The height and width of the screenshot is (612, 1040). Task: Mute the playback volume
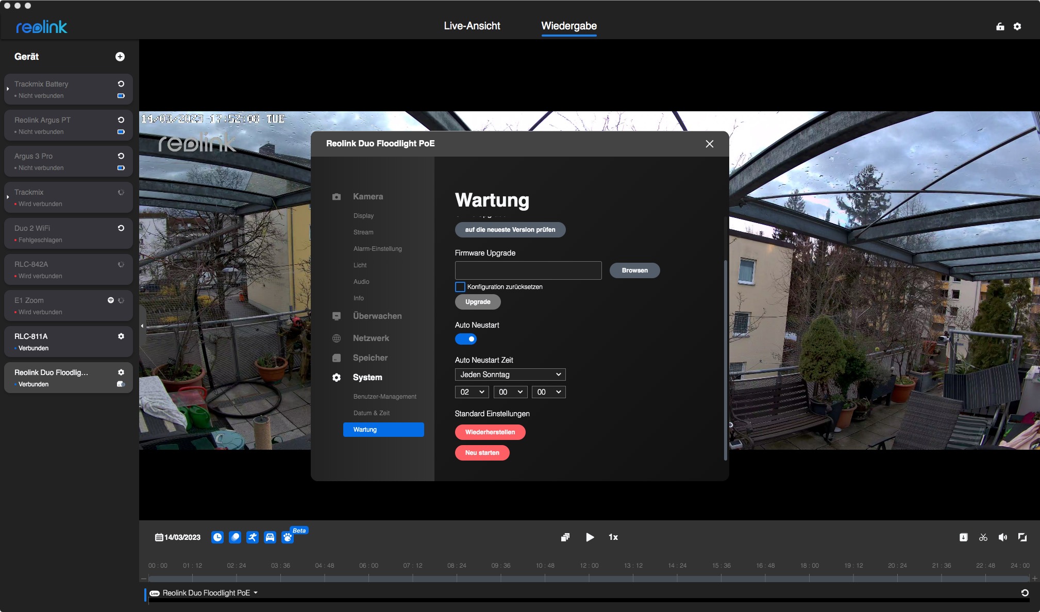pyautogui.click(x=1002, y=537)
